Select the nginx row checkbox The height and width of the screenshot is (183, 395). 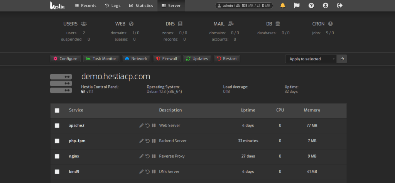coord(57,156)
